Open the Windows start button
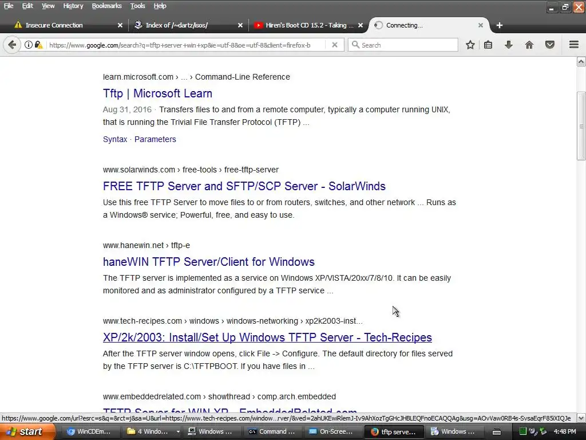Viewport: 586px width, 440px height. click(x=27, y=431)
